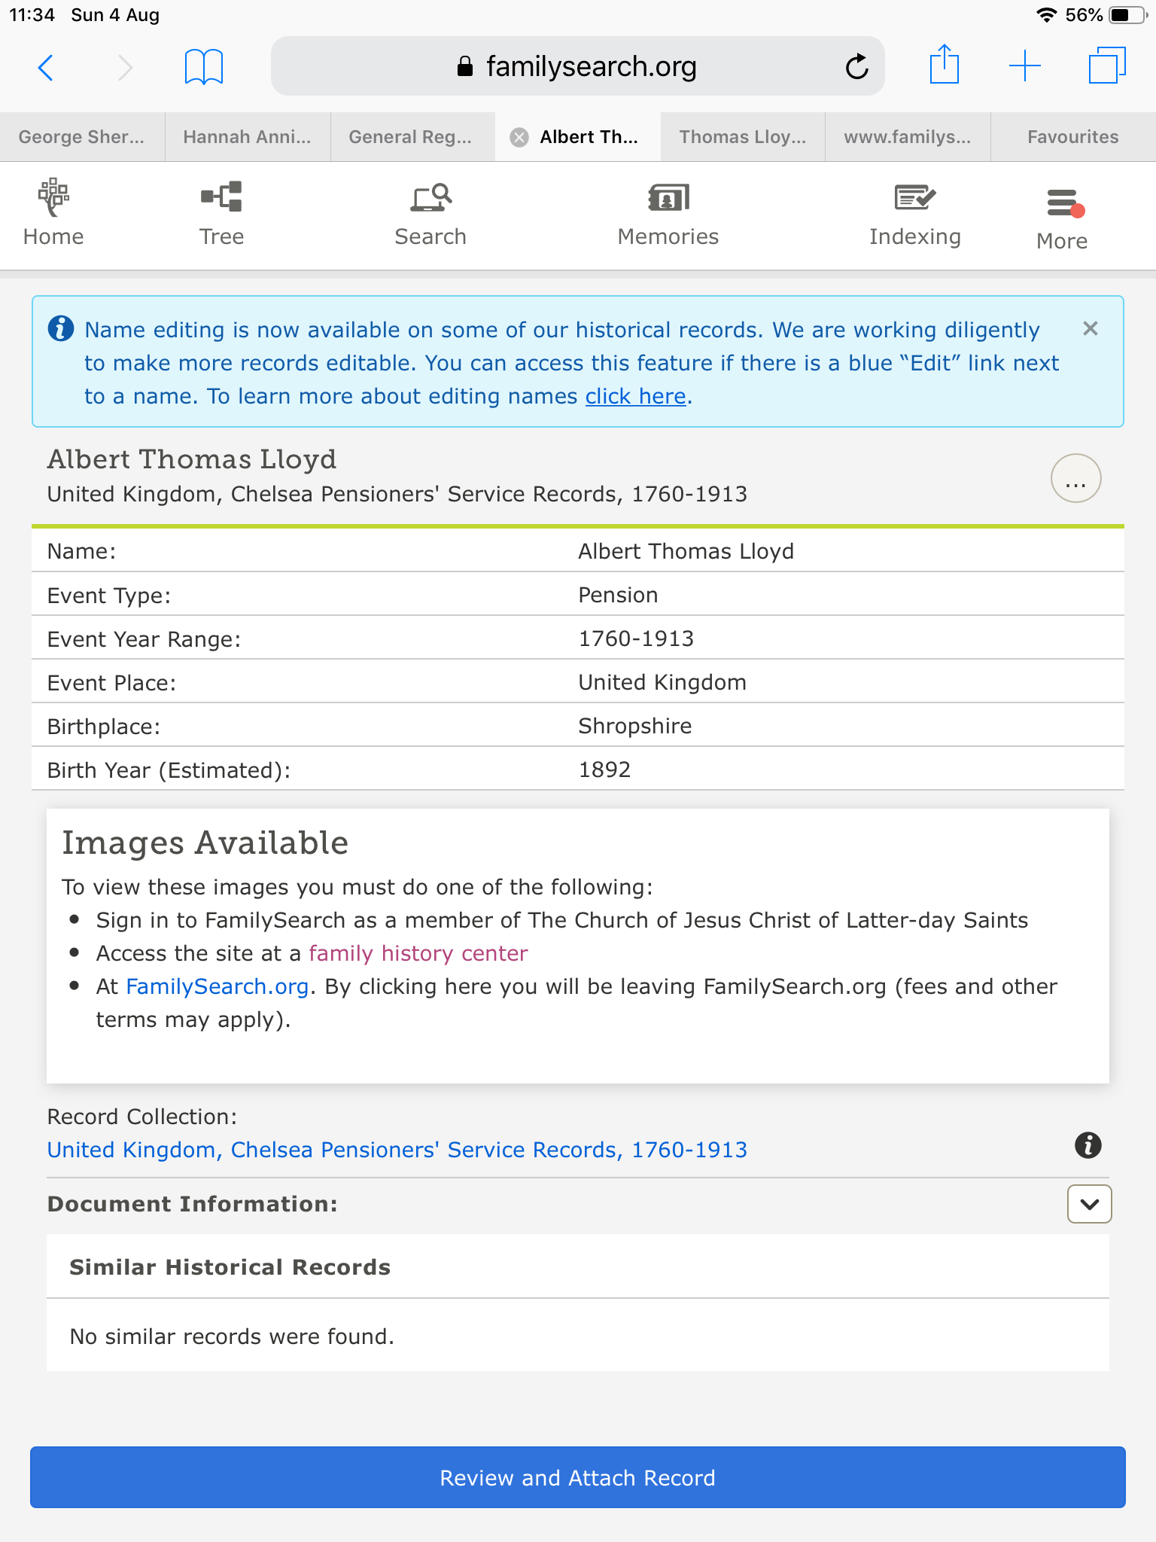The image size is (1156, 1542).
Task: Open the record options ellipsis button
Action: pyautogui.click(x=1075, y=478)
